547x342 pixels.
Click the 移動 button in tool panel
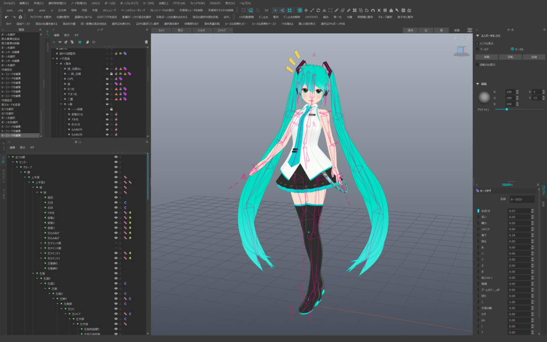487,57
